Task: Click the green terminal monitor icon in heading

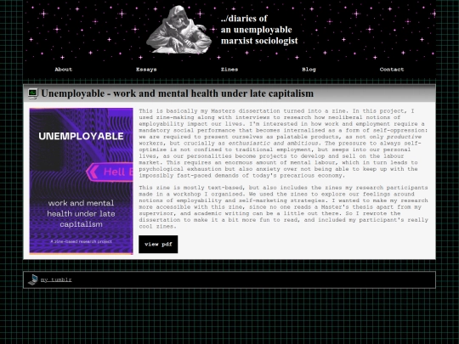Action: coord(33,93)
